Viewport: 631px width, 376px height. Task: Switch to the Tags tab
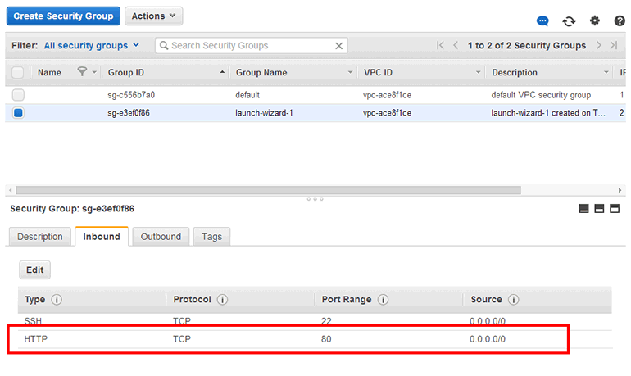[x=211, y=237]
